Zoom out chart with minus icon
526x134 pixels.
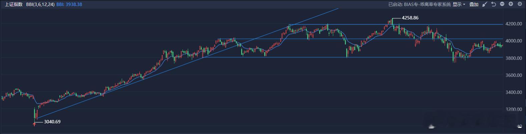pos(502,4)
